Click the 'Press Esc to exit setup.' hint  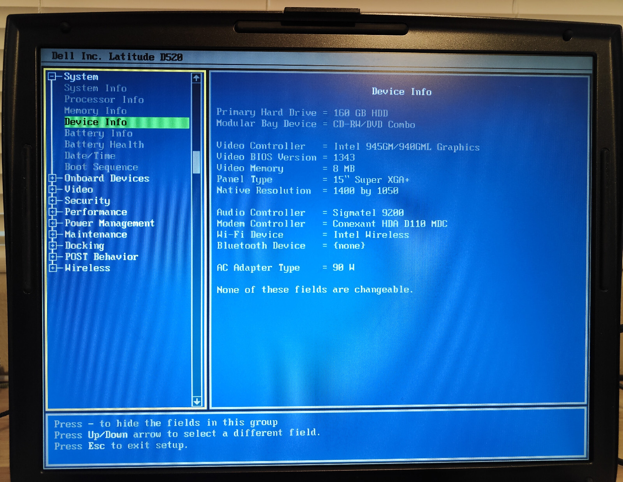click(121, 446)
